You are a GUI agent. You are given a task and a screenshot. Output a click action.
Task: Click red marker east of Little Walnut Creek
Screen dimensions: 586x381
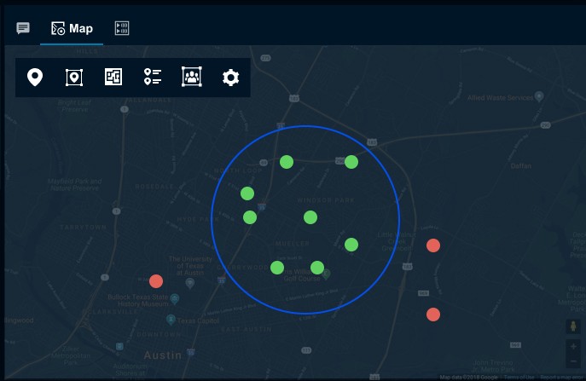point(433,245)
